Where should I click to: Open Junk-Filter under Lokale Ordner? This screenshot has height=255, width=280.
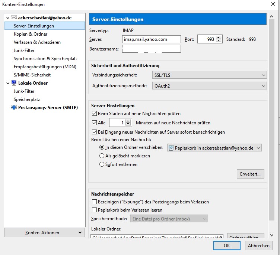click(x=24, y=91)
